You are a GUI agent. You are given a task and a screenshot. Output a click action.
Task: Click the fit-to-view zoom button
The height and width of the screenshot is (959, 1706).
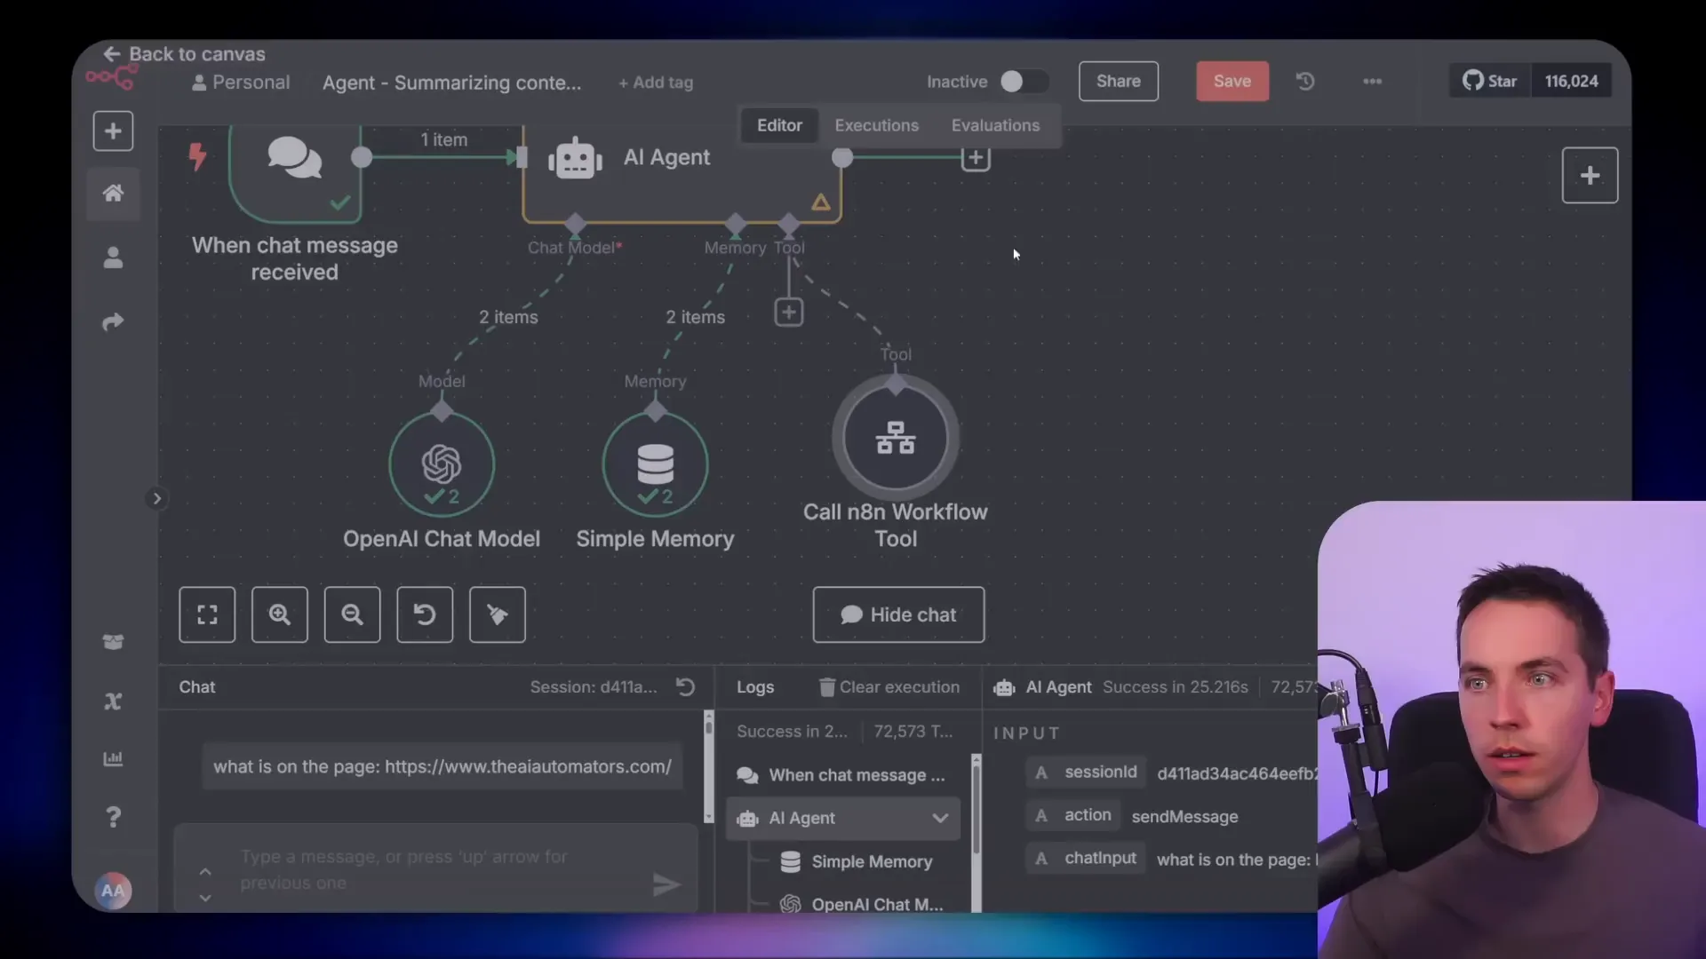tap(207, 614)
